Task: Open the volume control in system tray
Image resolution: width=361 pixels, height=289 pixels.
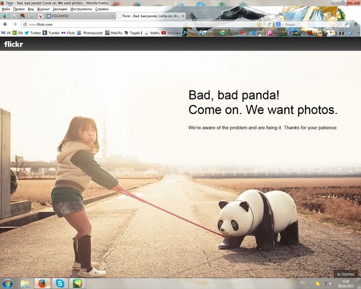Action: [x=331, y=283]
